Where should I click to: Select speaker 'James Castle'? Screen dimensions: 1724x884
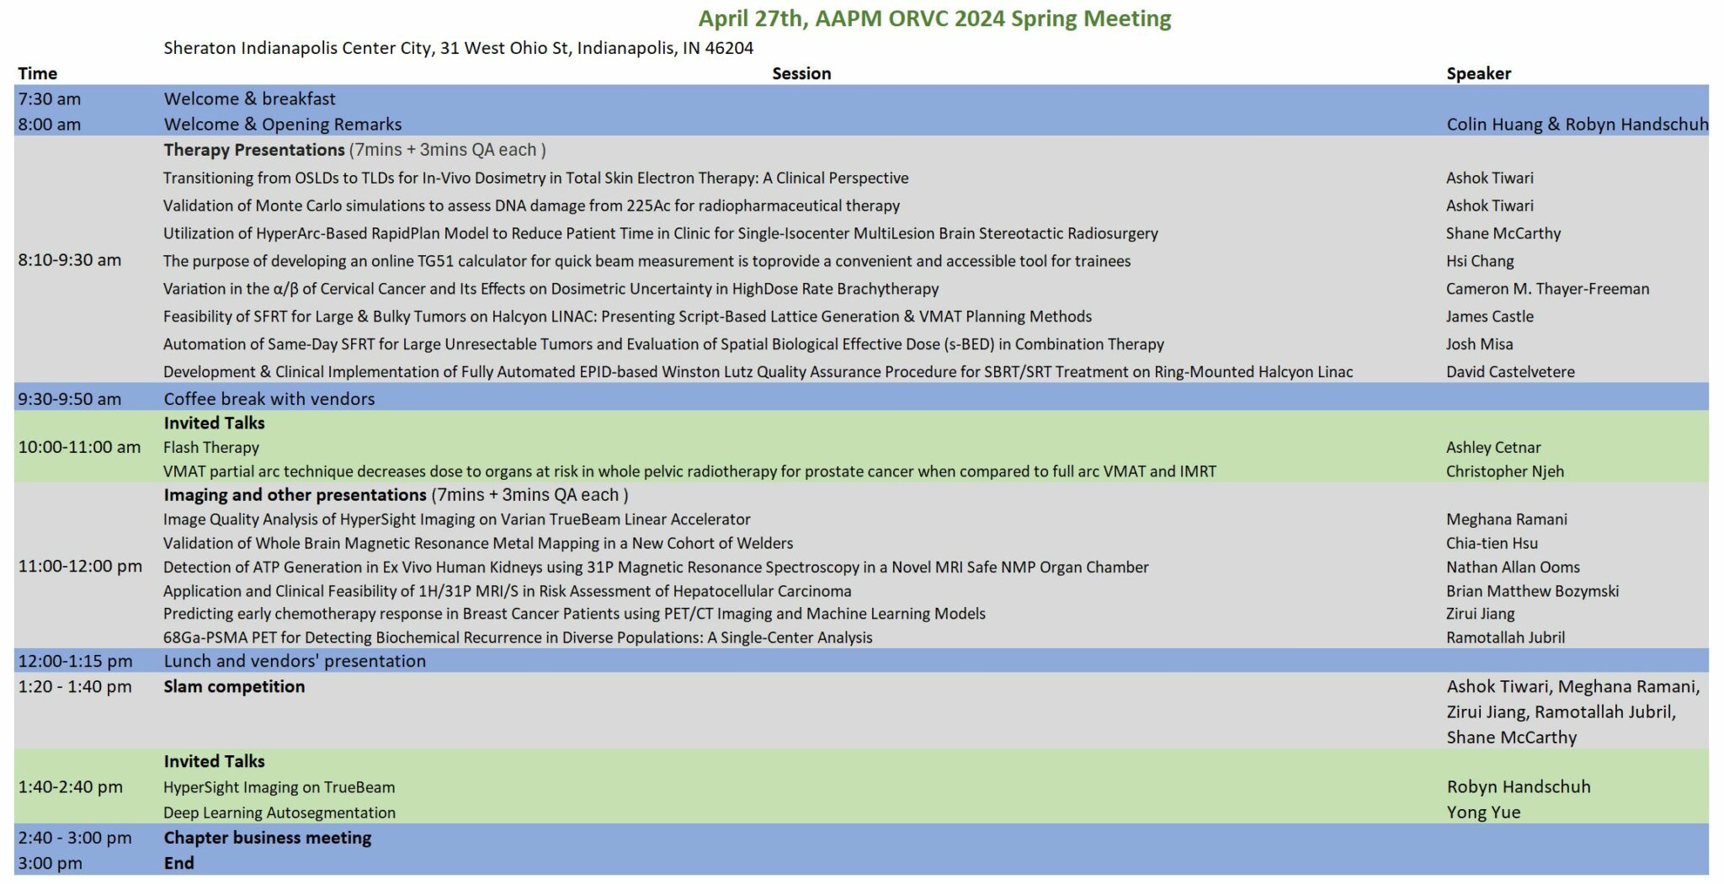pos(1489,317)
